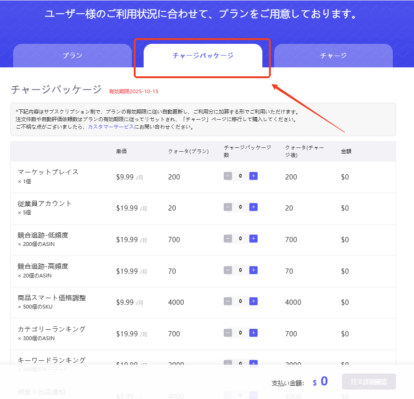This screenshot has height=399, width=414.
Task: Increment 競合追跡-高頻度 package quantity
Action: [x=253, y=270]
